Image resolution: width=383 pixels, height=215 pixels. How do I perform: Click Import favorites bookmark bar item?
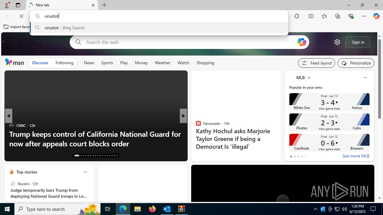[17, 27]
